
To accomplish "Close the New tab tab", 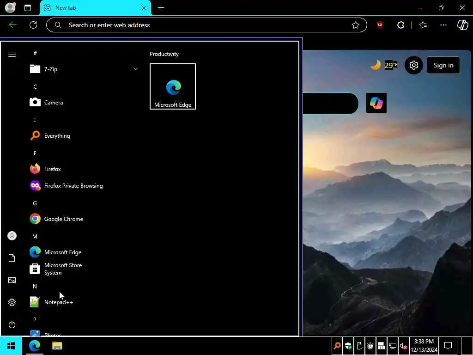I will [x=144, y=8].
